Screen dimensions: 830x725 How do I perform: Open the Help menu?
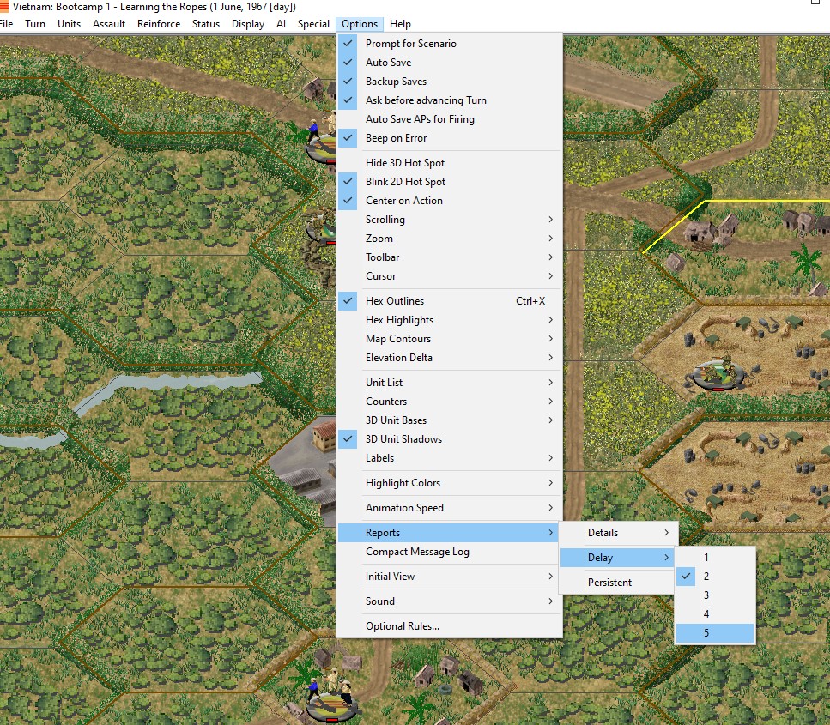click(x=400, y=24)
